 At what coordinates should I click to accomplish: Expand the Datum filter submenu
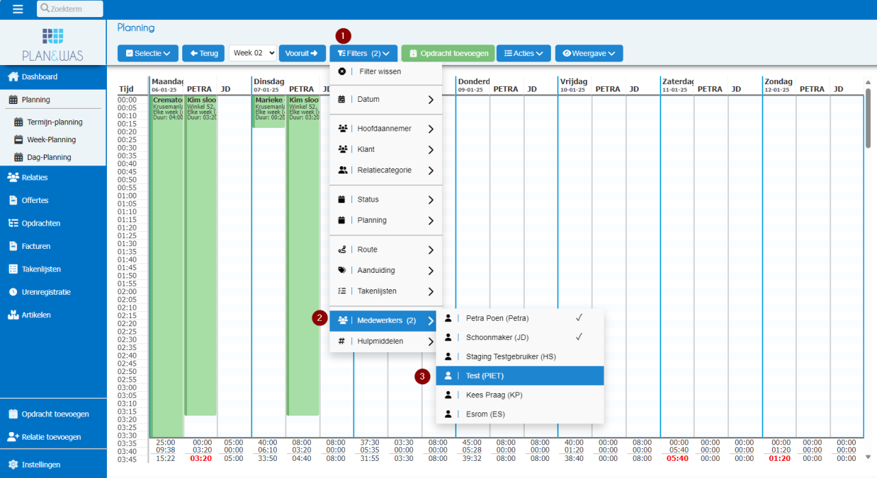coord(386,99)
